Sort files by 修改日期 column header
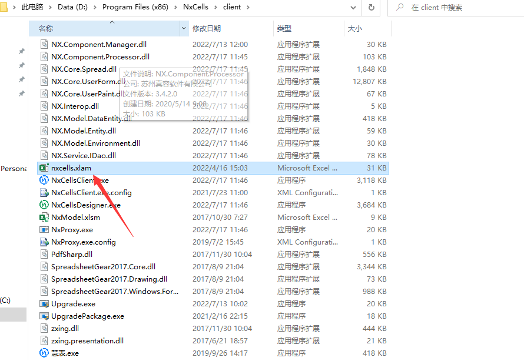 [207, 28]
